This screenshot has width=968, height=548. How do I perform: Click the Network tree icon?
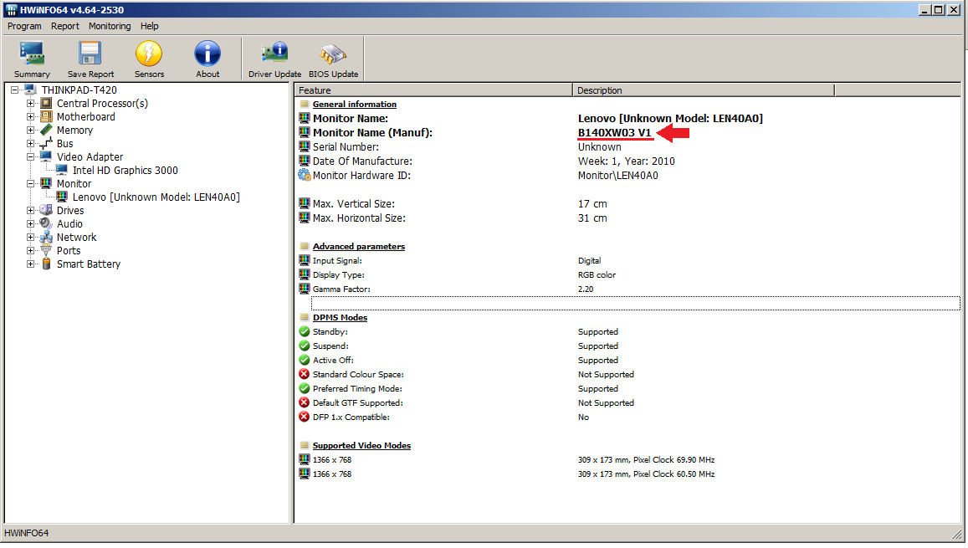[46, 237]
